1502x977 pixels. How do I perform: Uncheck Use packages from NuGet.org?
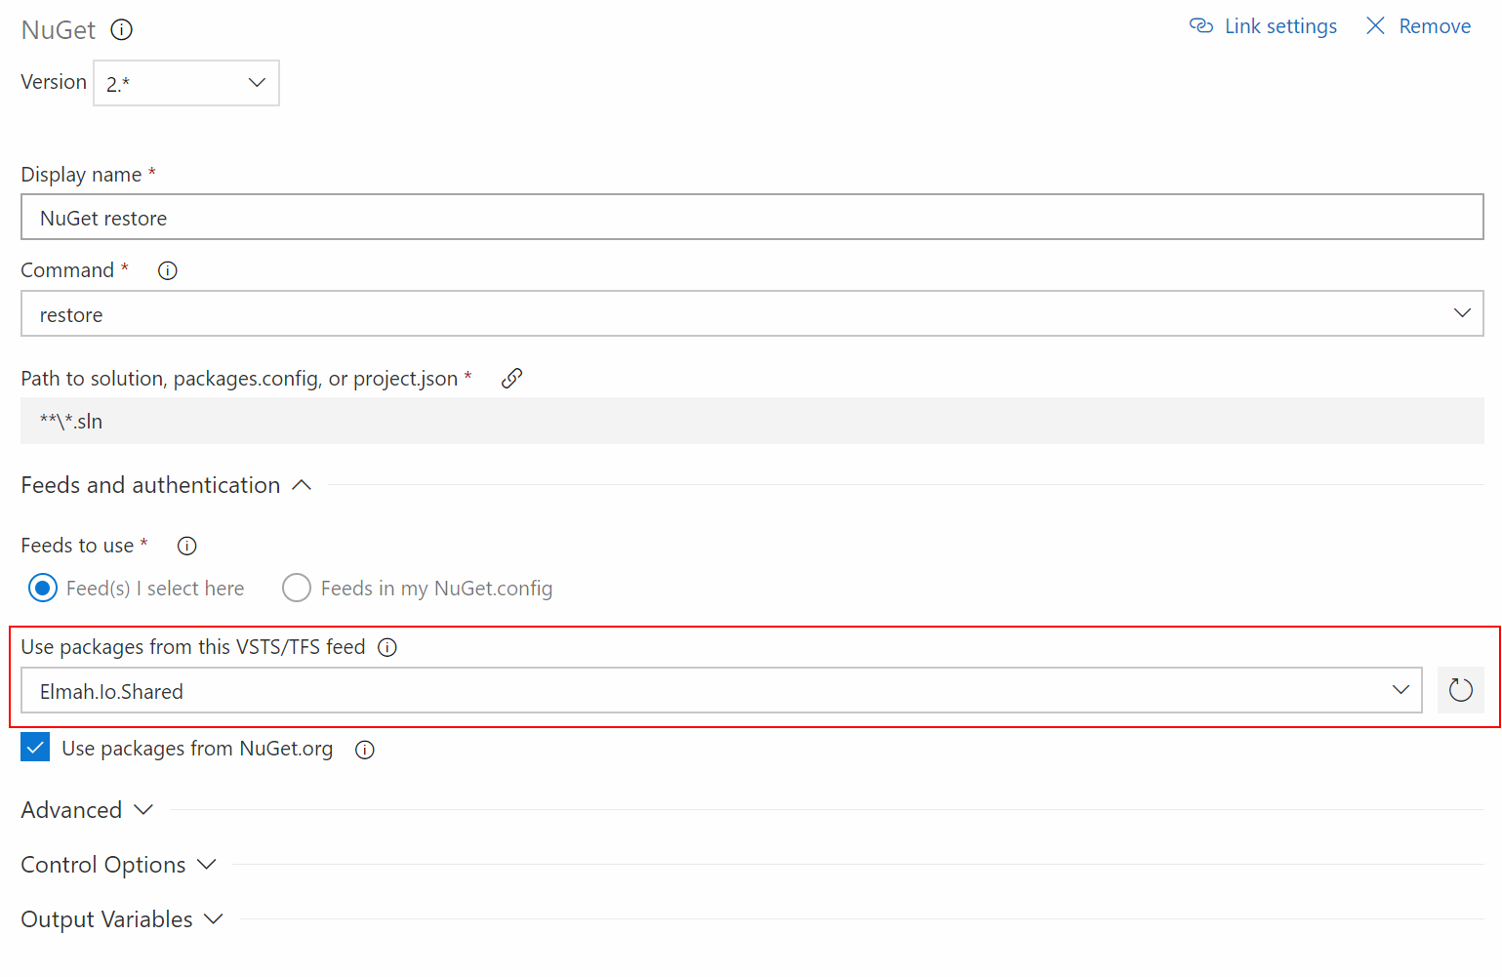35,747
